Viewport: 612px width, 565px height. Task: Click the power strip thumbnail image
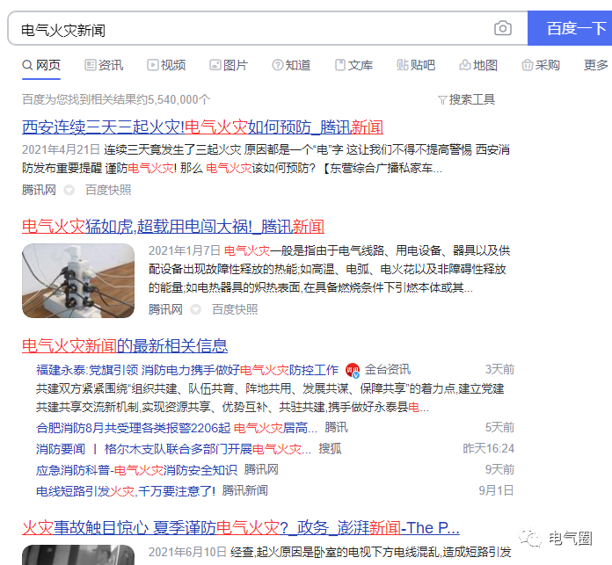(78, 281)
